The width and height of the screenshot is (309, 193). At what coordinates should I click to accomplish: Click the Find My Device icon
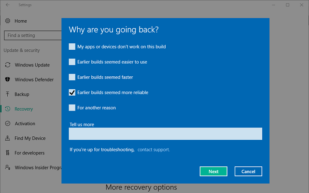pyautogui.click(x=7, y=138)
